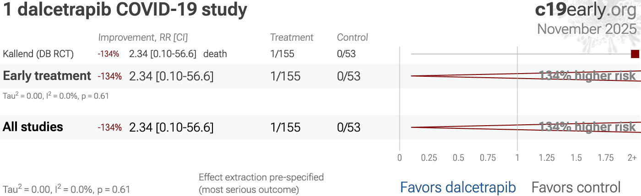This screenshot has height=196, width=641.
Task: Click the dark red square study marker
Action: 635,54
